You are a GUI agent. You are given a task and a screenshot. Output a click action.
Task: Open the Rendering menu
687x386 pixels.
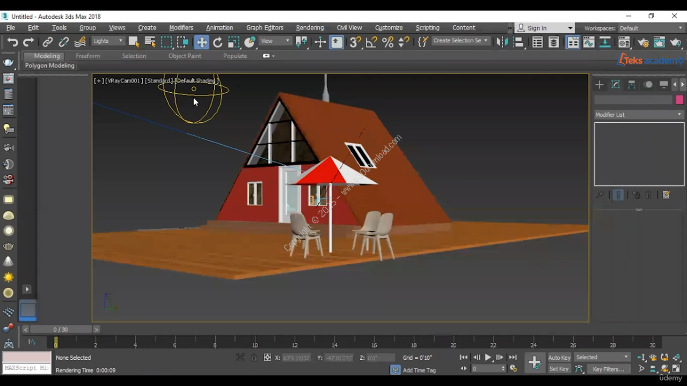(x=310, y=28)
